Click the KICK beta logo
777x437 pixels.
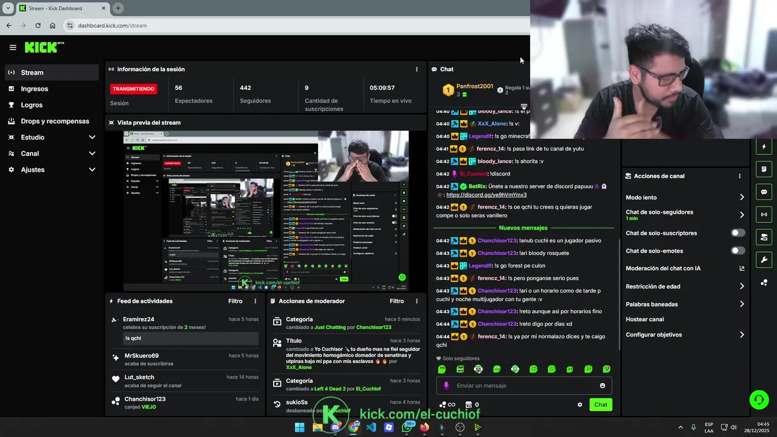44,47
